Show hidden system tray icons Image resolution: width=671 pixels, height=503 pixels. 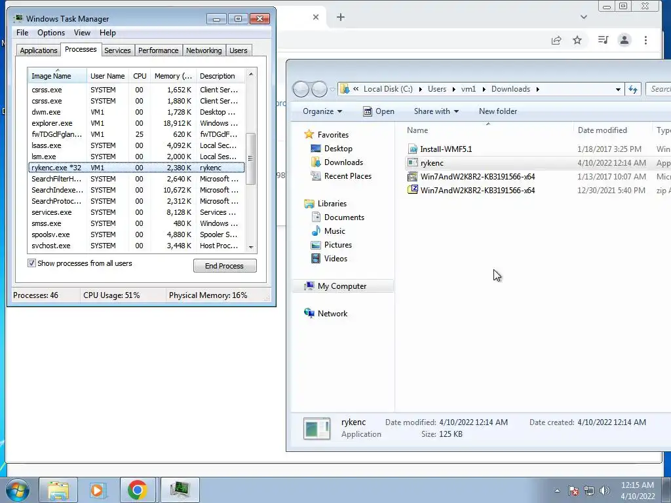(x=557, y=491)
